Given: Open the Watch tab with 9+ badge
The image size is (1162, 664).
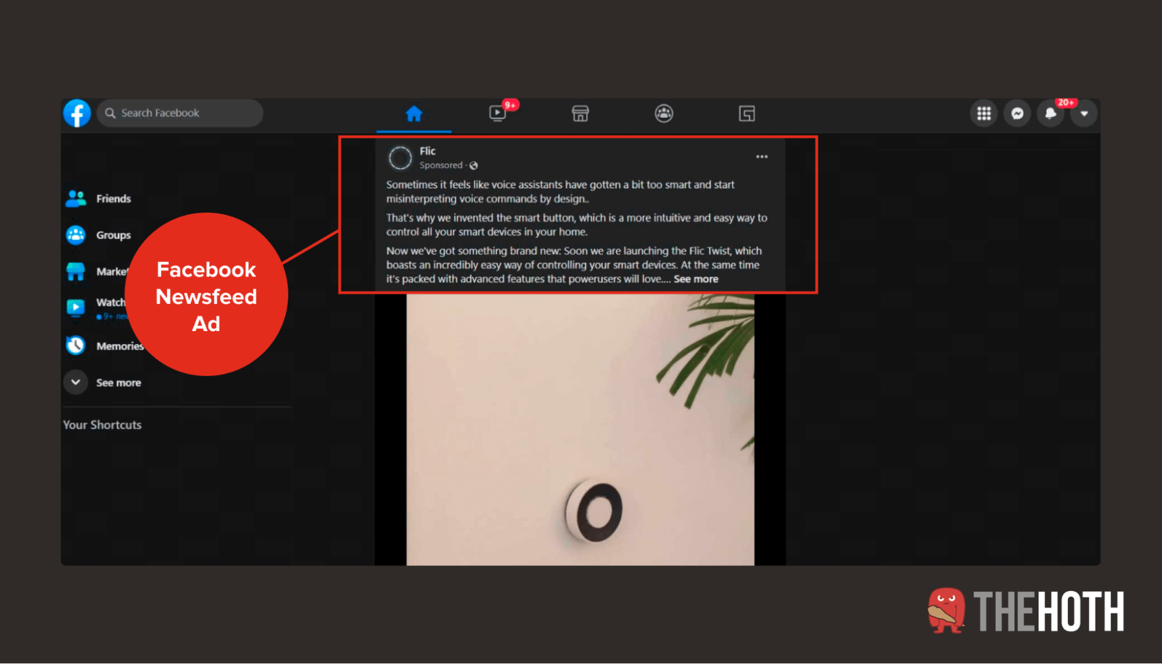Looking at the screenshot, I should tap(498, 113).
